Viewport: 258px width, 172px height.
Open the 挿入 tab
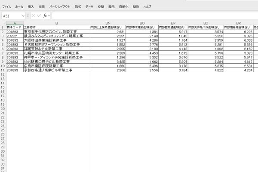(x=31, y=7)
